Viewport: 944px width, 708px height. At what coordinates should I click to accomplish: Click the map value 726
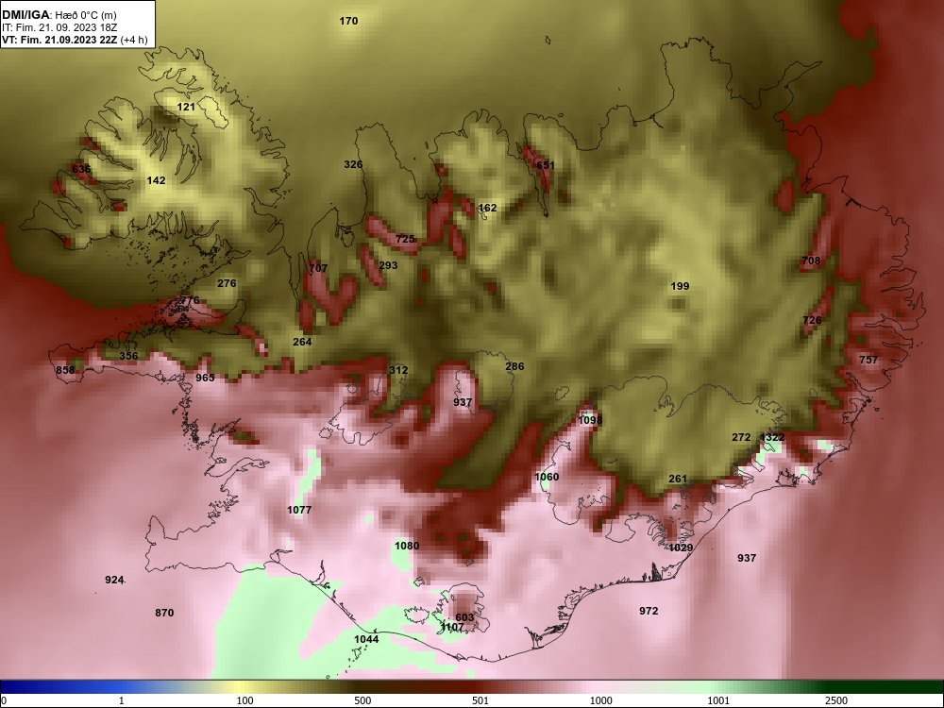pyautogui.click(x=812, y=320)
